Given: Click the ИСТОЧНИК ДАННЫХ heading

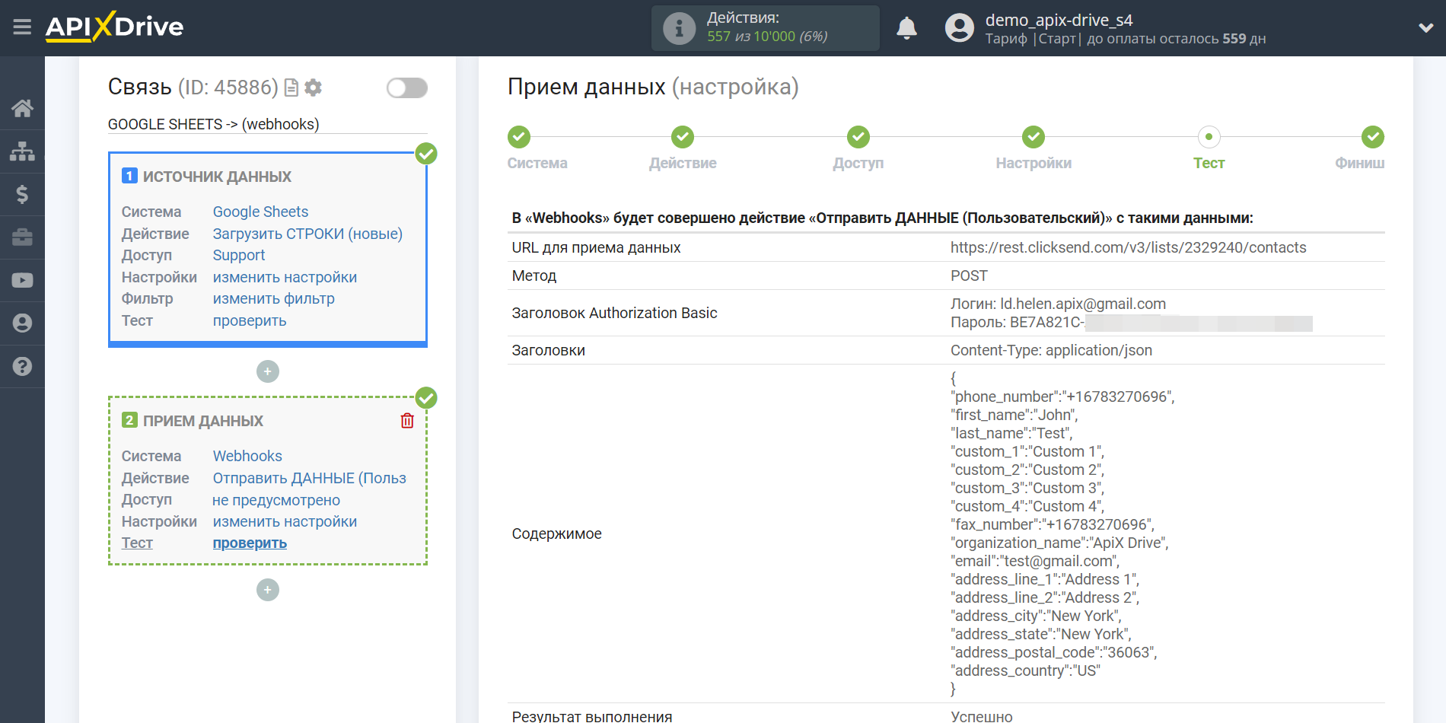Looking at the screenshot, I should coord(217,177).
